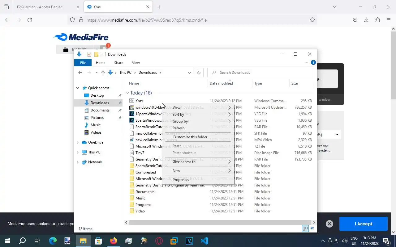
Task: Switch to the View ribbon tab
Action: point(136,63)
